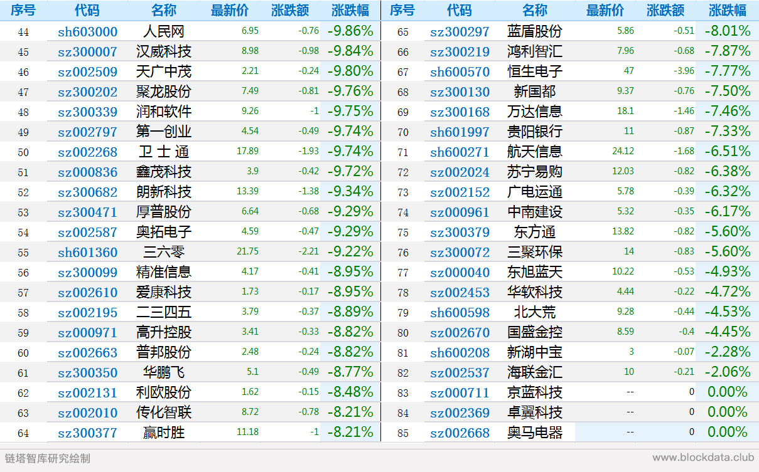Open stock code link sh600570
The height and width of the screenshot is (472, 759).
[460, 72]
